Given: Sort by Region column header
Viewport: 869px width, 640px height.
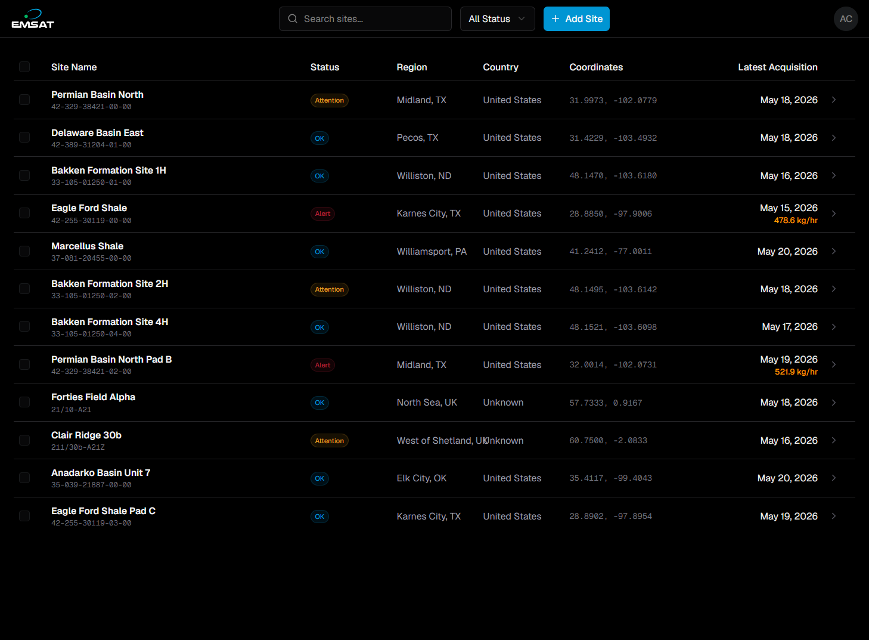Looking at the screenshot, I should (x=412, y=67).
